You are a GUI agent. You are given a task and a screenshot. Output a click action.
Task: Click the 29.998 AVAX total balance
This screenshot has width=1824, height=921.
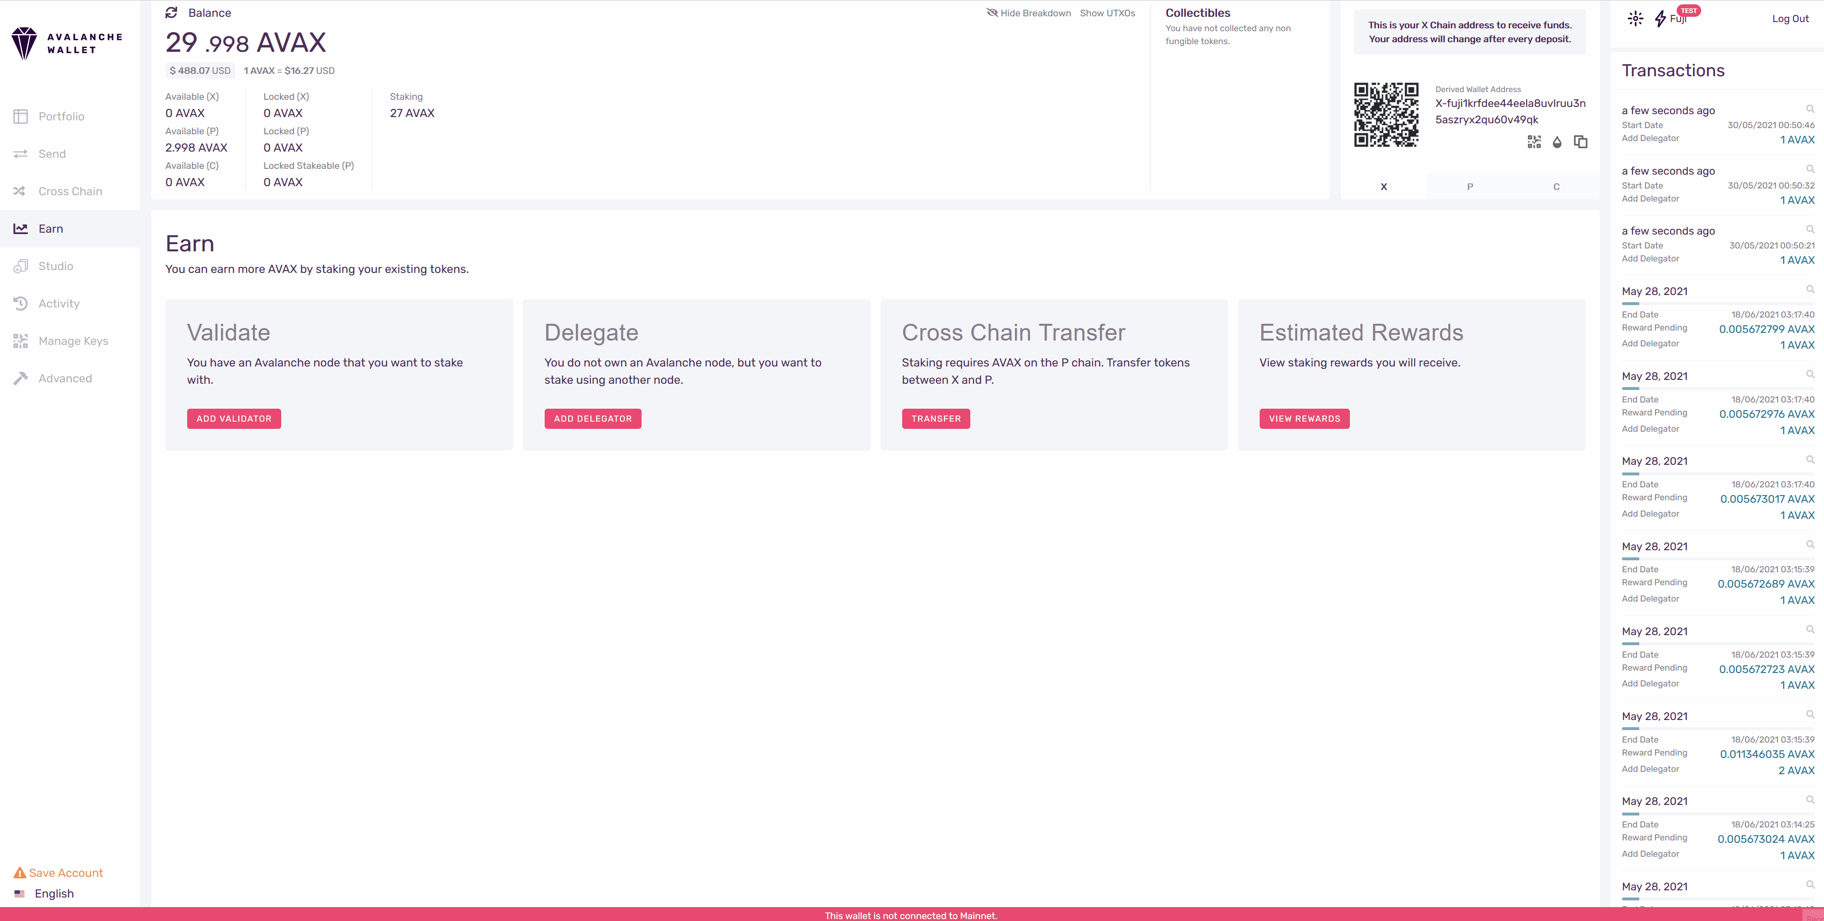[x=246, y=43]
